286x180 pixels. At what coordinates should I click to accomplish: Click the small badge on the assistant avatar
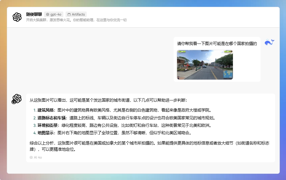(x=14, y=102)
